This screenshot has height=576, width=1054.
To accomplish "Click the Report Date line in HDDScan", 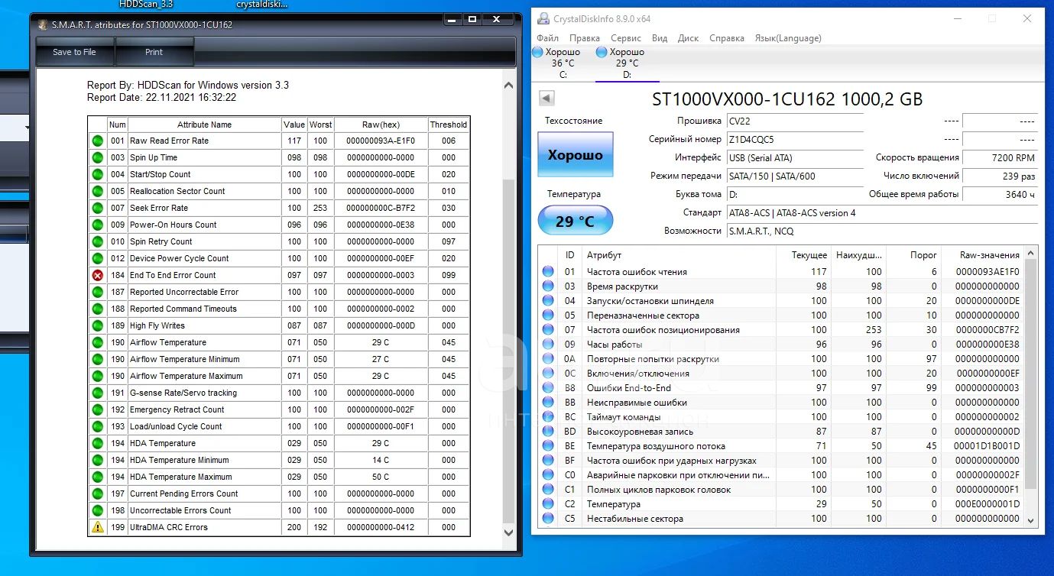I will (161, 97).
